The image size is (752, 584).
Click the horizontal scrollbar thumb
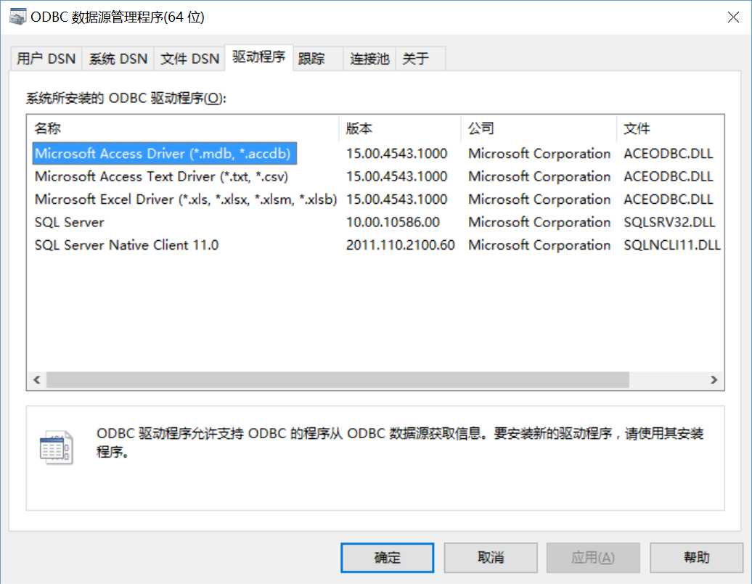click(338, 379)
